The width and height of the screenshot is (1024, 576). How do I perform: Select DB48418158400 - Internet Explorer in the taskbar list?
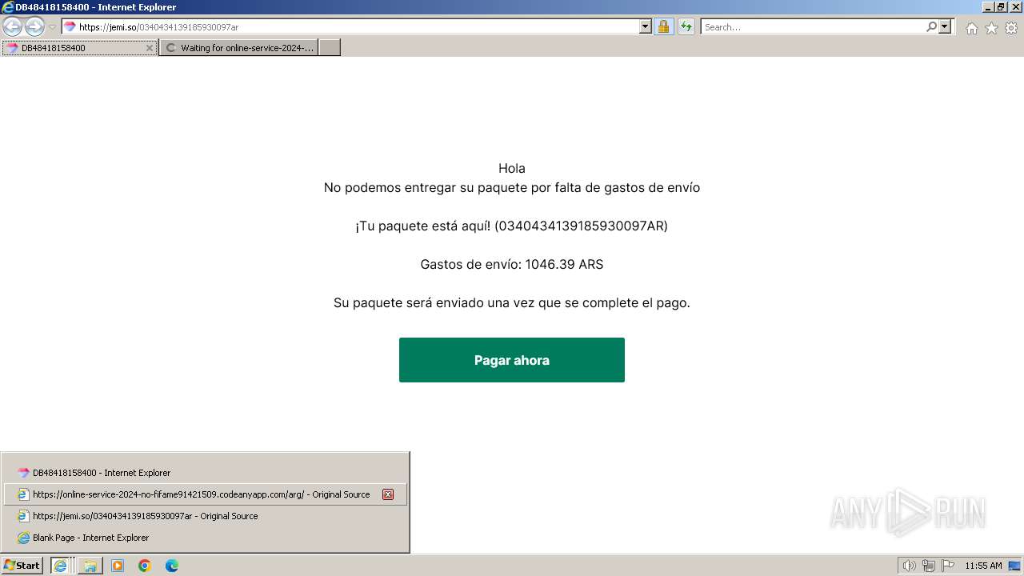click(x=206, y=473)
